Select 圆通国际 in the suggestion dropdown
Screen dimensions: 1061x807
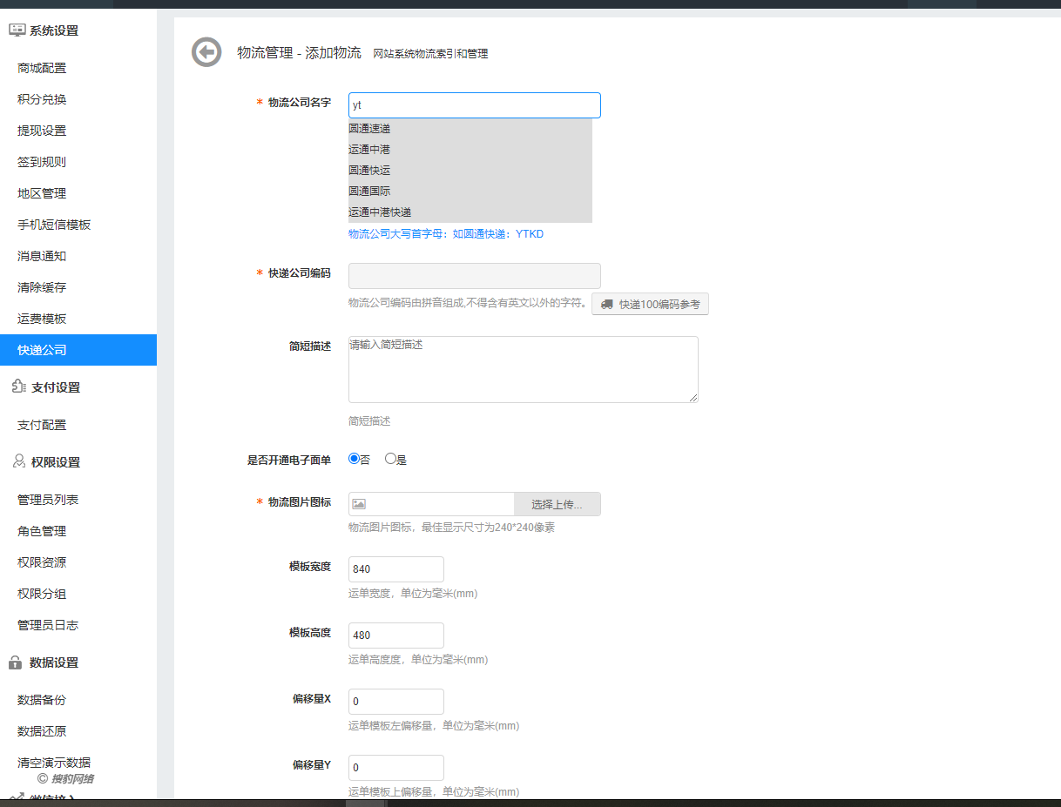369,192
